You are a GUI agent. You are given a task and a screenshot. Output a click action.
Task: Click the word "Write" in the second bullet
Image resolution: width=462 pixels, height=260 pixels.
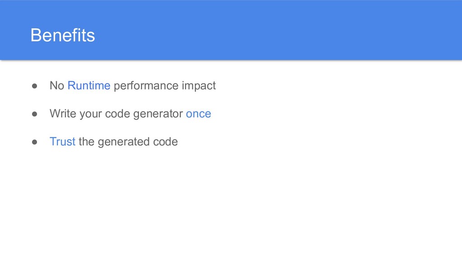(x=63, y=114)
